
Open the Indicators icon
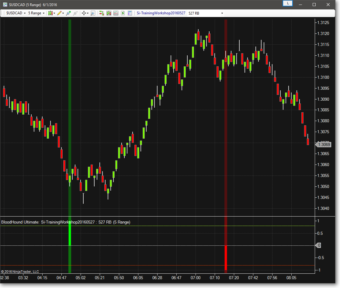tap(116, 13)
